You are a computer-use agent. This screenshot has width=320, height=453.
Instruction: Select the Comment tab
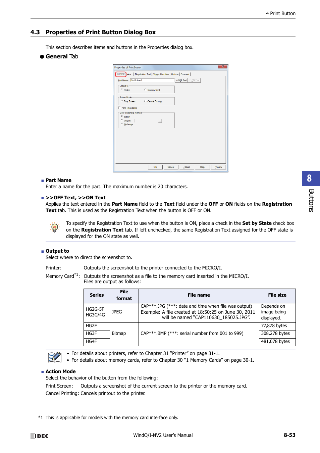pos(185,74)
